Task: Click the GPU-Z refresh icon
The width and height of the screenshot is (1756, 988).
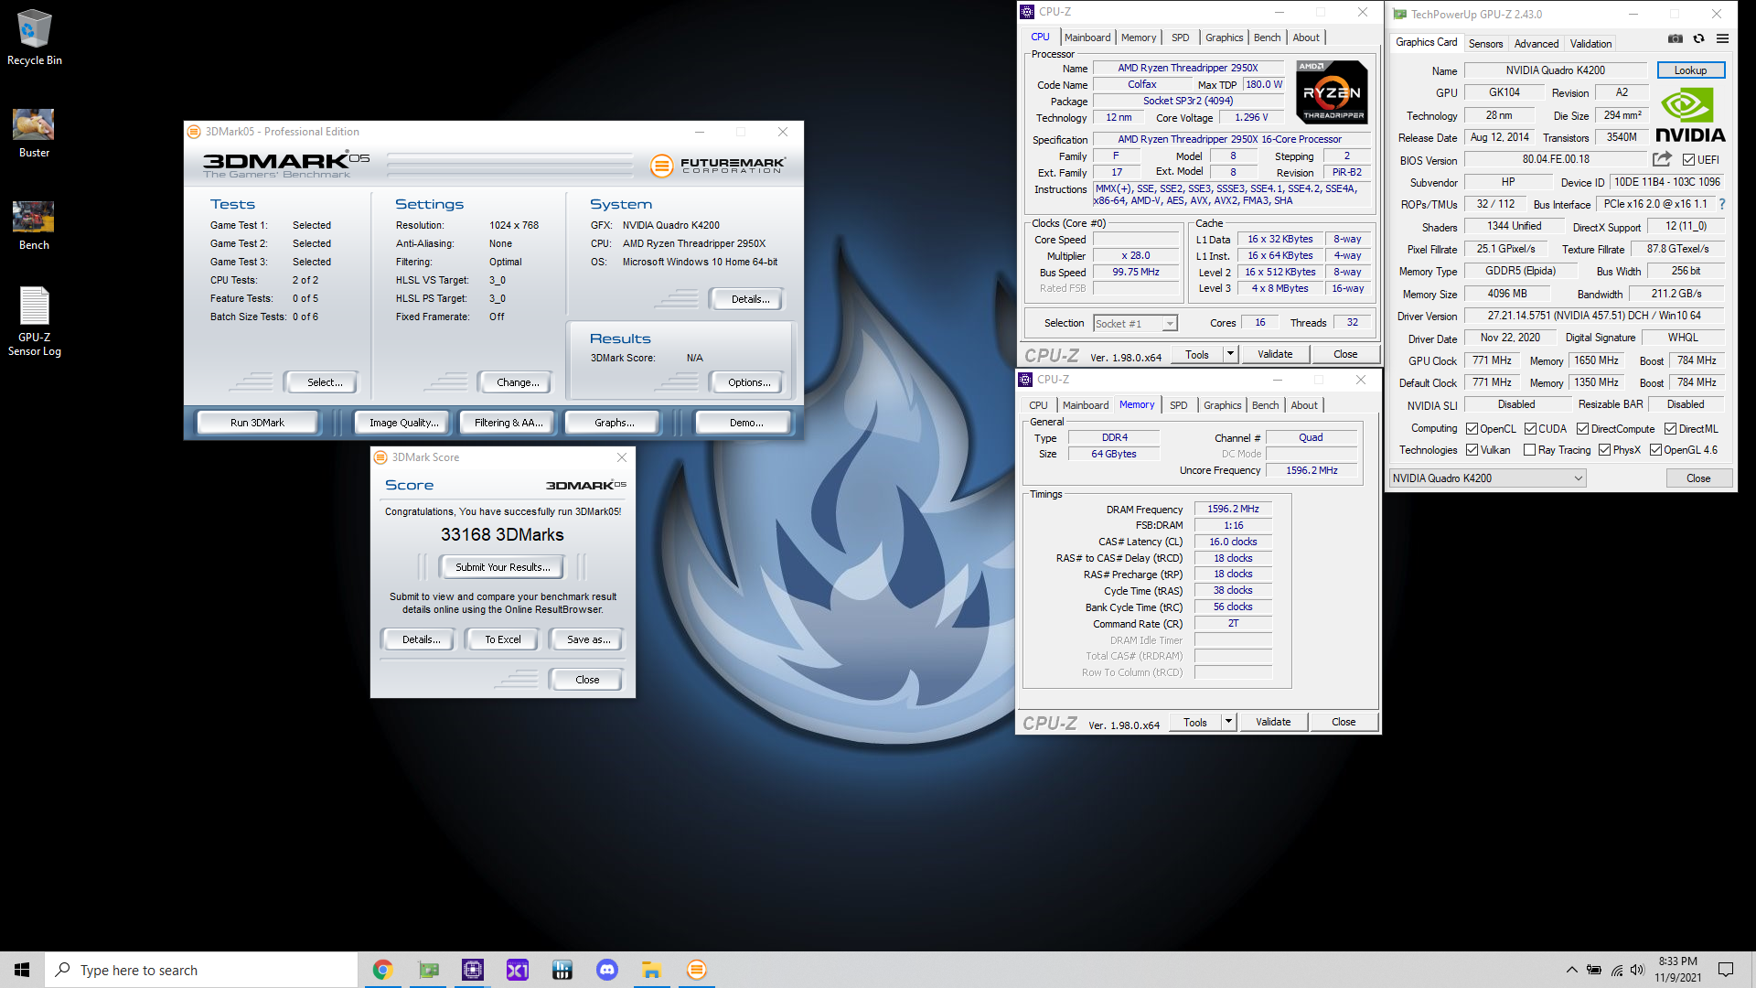Action: tap(1698, 38)
